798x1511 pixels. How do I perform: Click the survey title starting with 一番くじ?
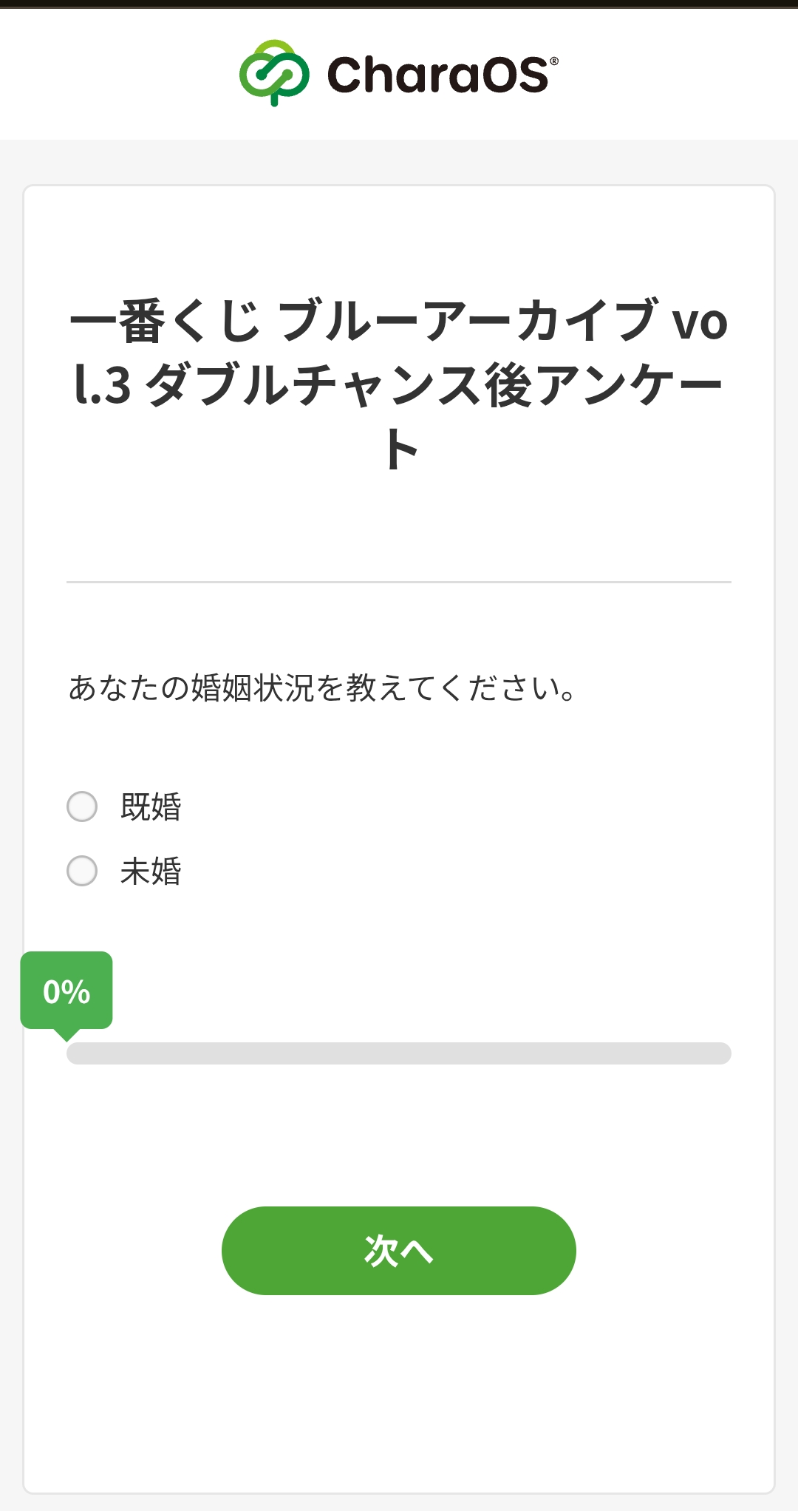[x=399, y=322]
